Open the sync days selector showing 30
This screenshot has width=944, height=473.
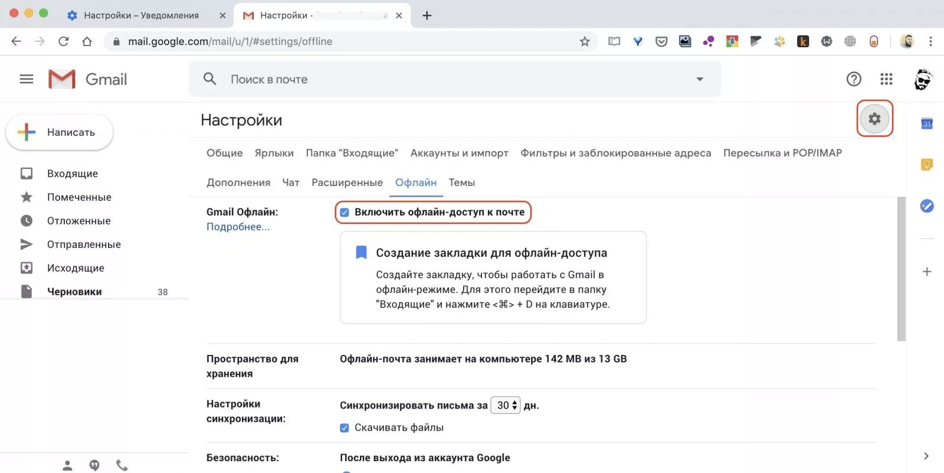pyautogui.click(x=506, y=405)
